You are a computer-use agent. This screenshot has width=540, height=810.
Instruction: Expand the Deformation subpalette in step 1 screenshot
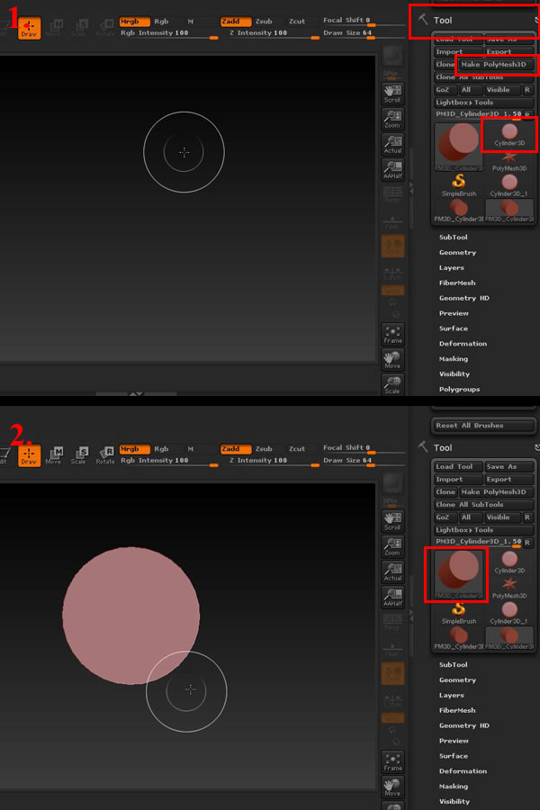coord(463,344)
